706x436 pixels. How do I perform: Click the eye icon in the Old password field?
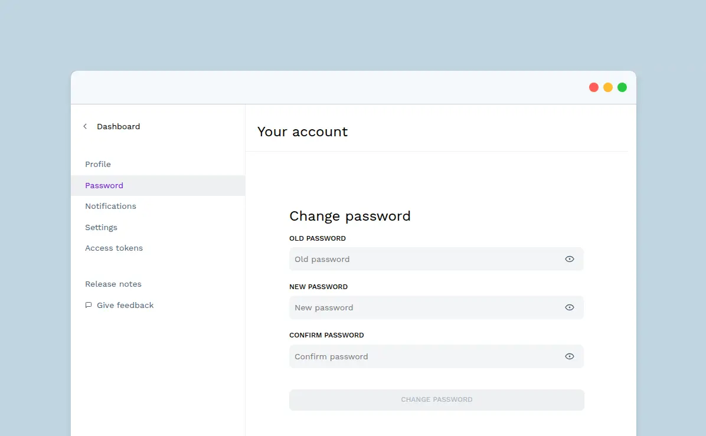569,258
